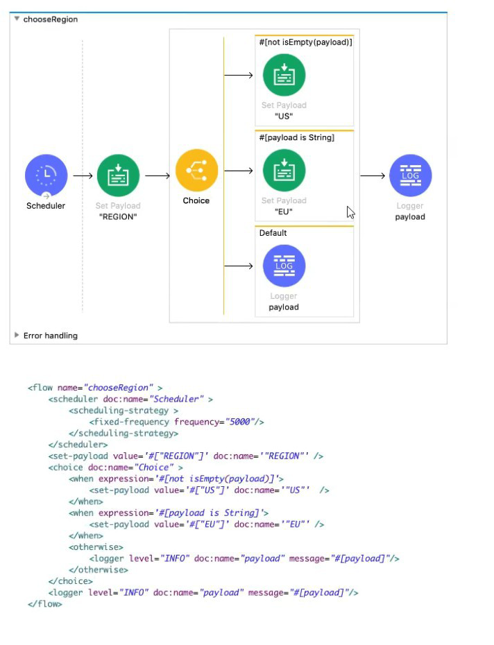Select the Set Payload "EU" icon

pyautogui.click(x=284, y=171)
